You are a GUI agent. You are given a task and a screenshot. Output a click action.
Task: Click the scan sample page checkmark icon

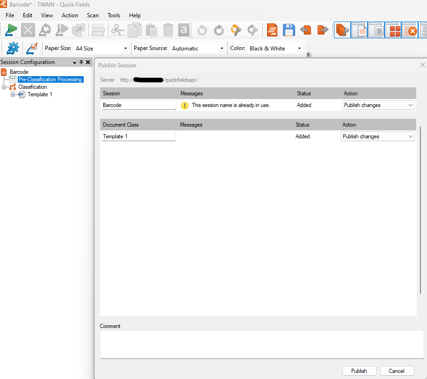click(x=32, y=48)
